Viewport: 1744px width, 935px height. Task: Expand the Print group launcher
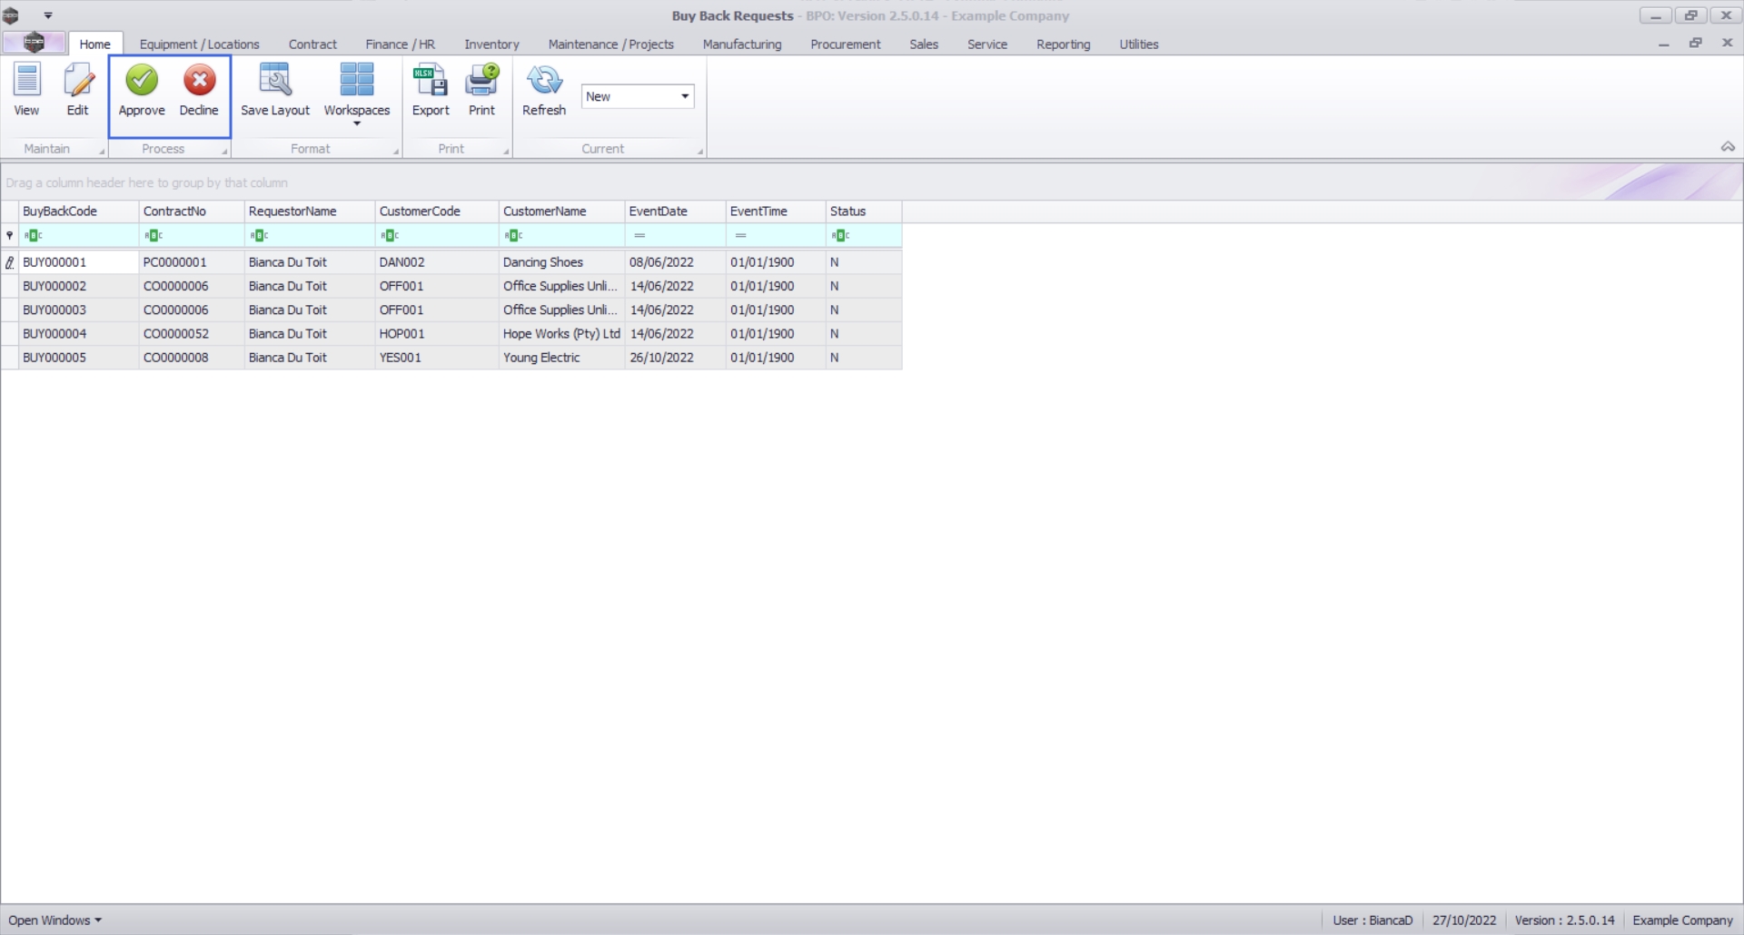click(x=506, y=152)
